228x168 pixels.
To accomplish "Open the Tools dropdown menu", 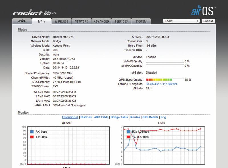I will (181, 21).
